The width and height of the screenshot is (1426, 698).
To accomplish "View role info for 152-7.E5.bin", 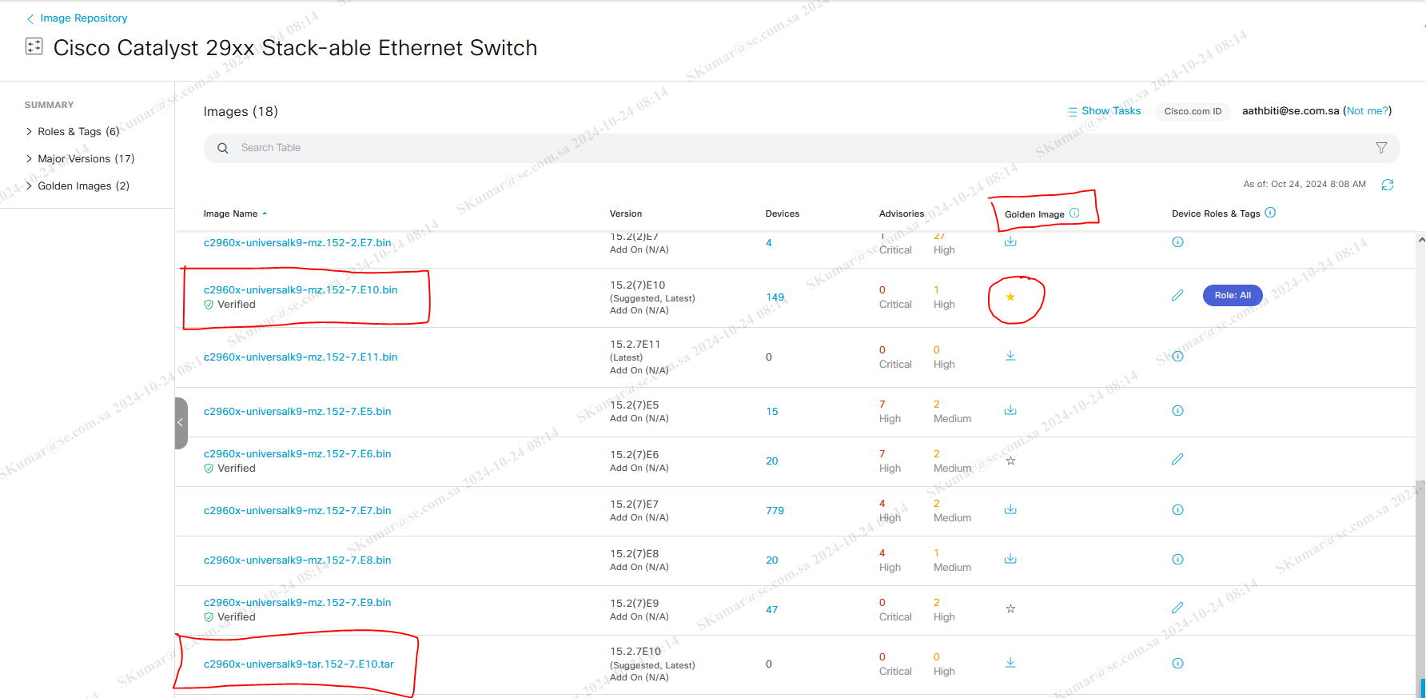I will (1177, 410).
